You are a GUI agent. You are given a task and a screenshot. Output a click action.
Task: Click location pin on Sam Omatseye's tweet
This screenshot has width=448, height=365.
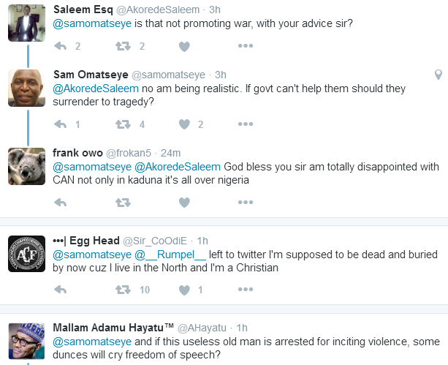tap(438, 75)
